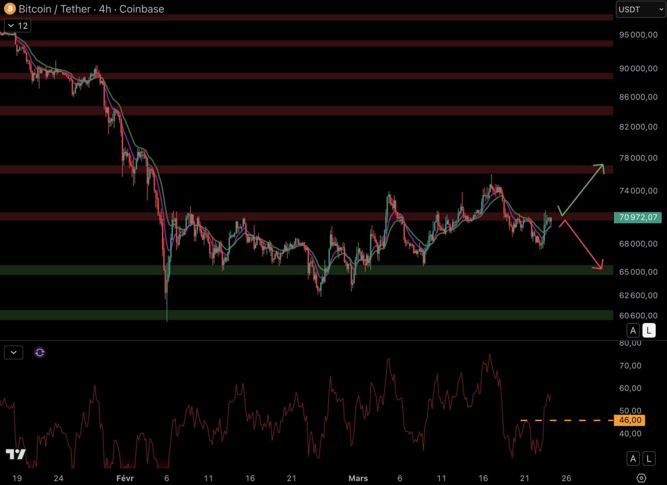Click the orange 46,00 level label
Screen dimensions: 667x485
(x=630, y=420)
